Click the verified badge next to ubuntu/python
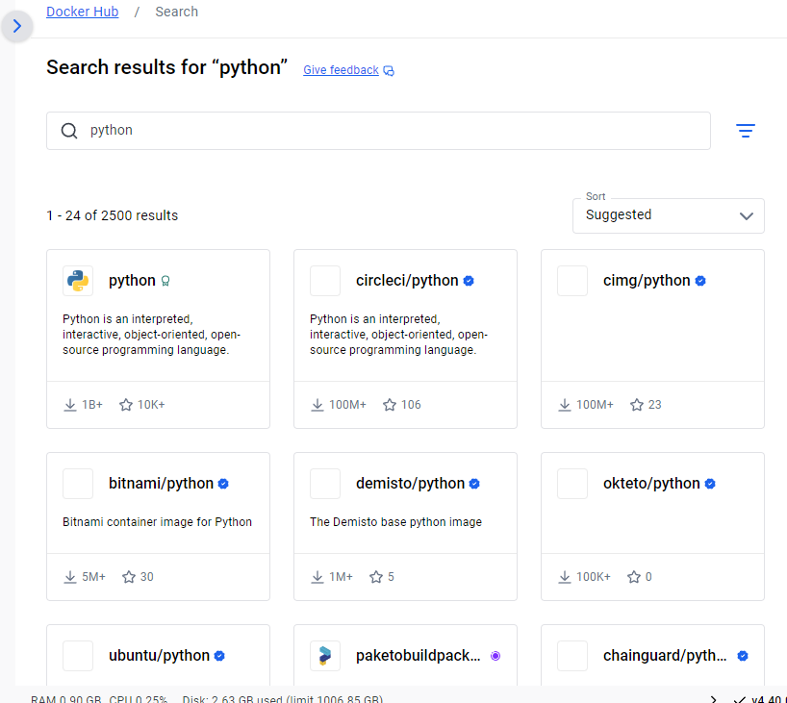Image resolution: width=787 pixels, height=703 pixels. [219, 656]
